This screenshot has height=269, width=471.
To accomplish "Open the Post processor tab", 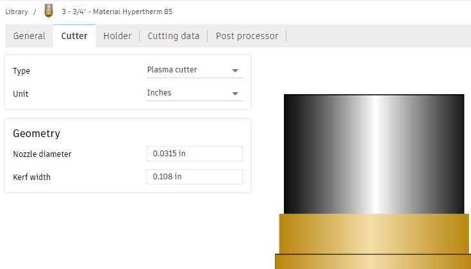I will pyautogui.click(x=247, y=36).
